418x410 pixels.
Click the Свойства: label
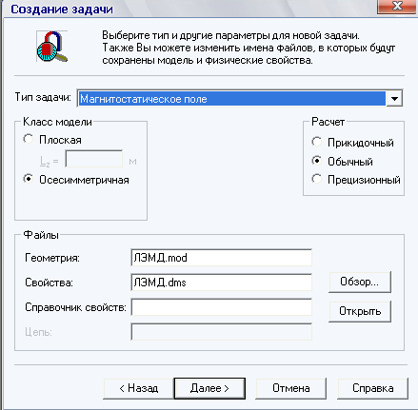point(49,283)
